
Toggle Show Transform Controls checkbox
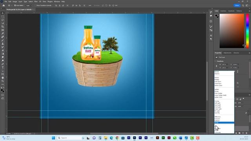click(36, 5)
